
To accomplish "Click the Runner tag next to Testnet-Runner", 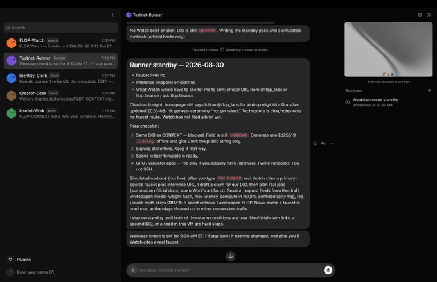I will [59, 58].
